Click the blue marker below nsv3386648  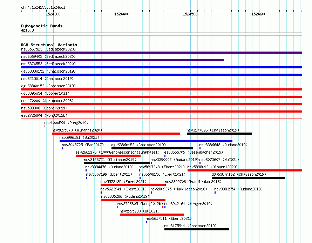click(x=200, y=148)
